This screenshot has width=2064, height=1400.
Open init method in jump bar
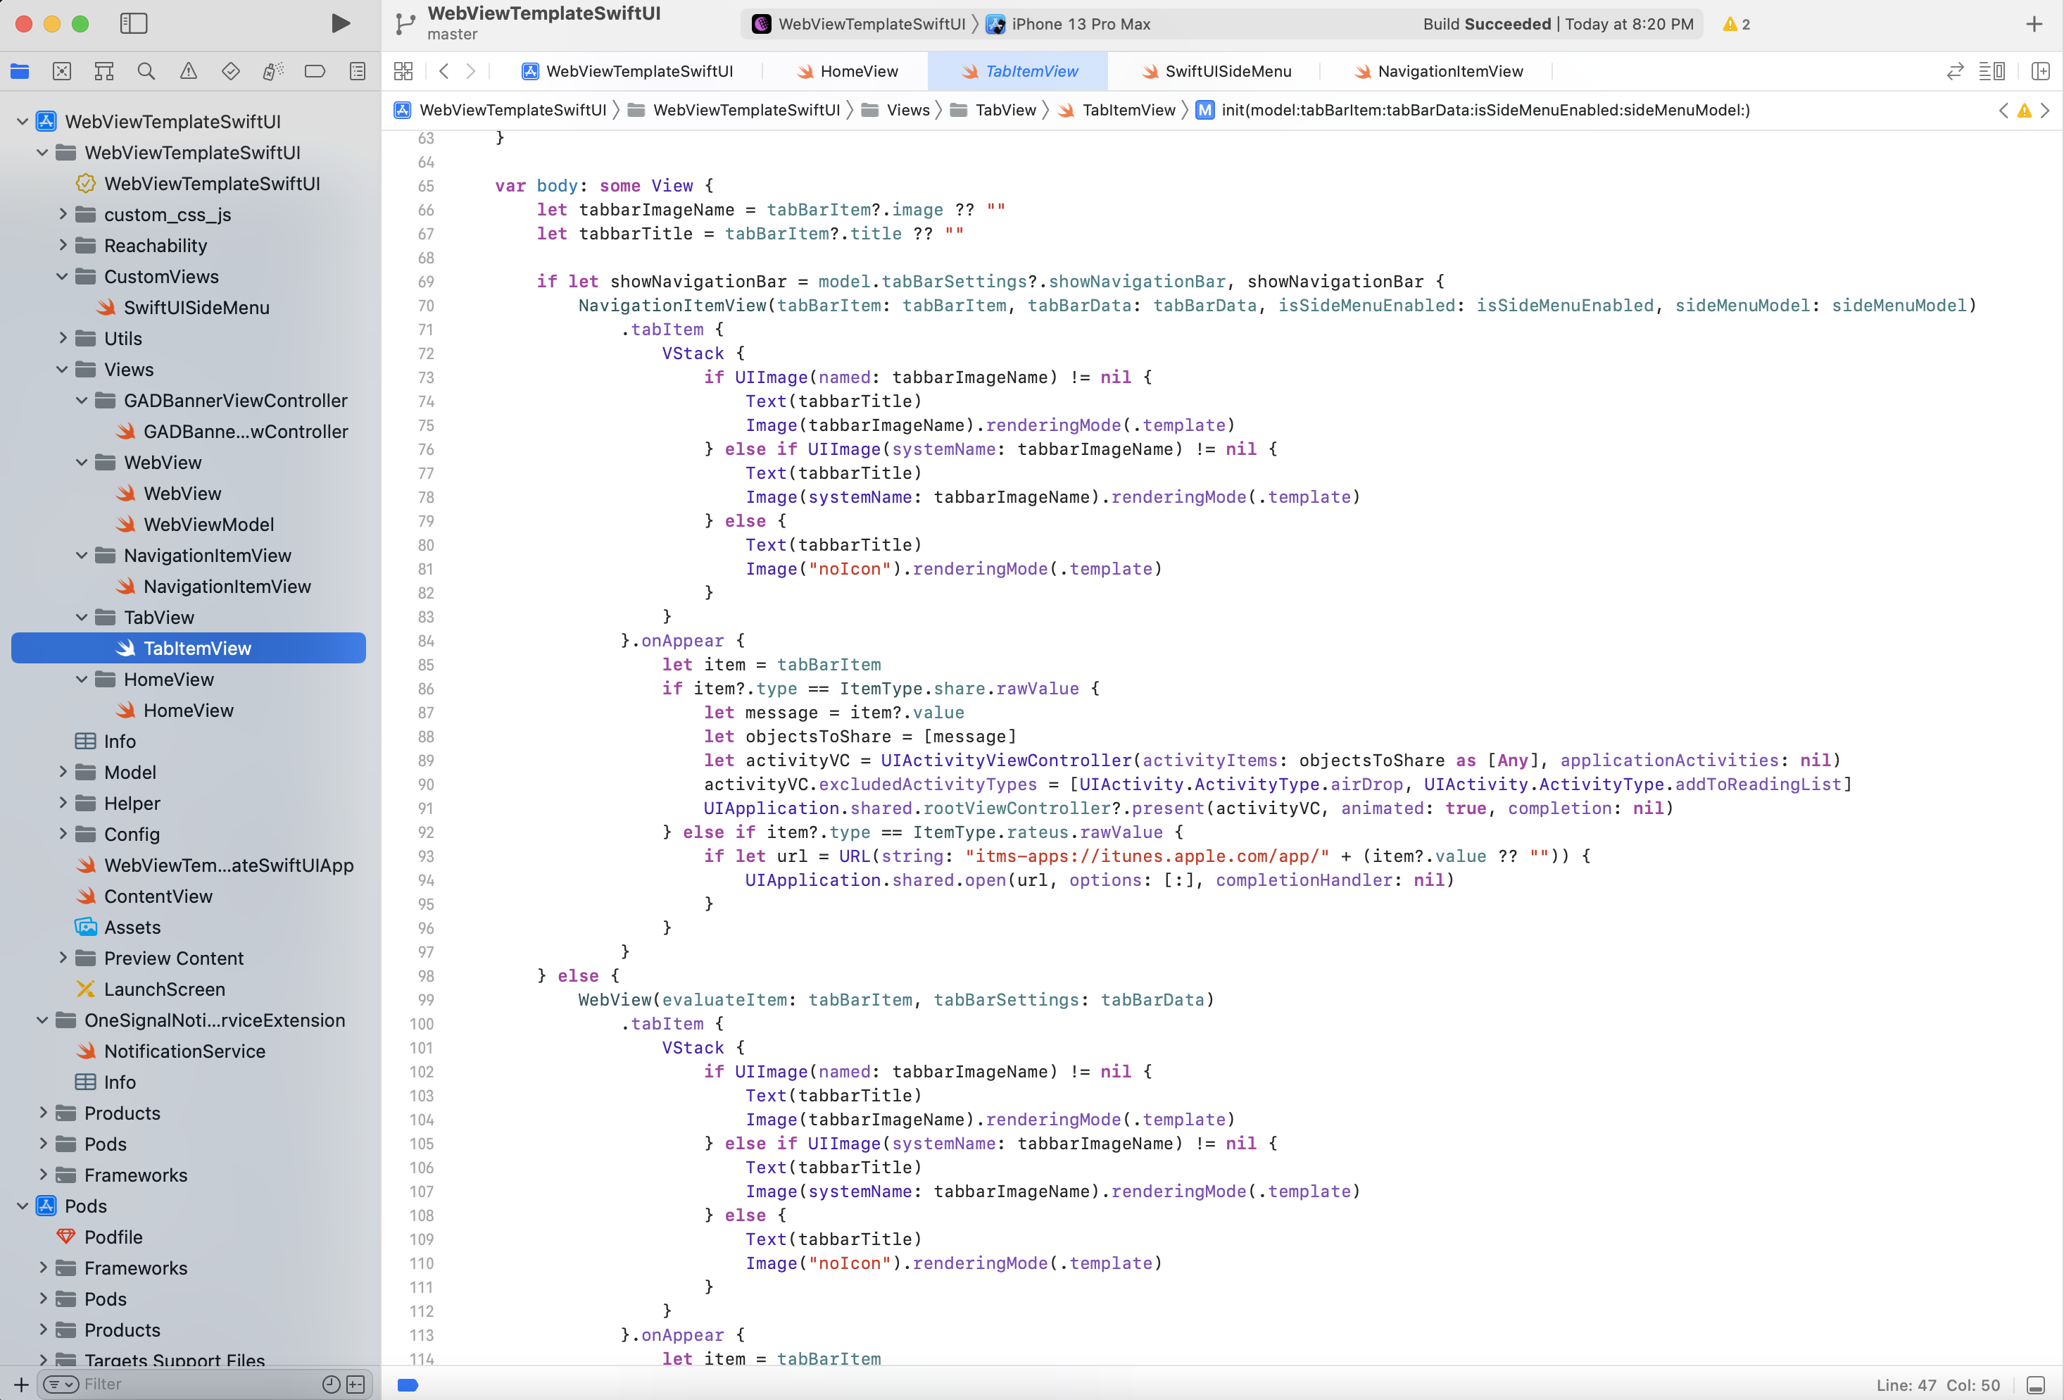pos(1473,110)
